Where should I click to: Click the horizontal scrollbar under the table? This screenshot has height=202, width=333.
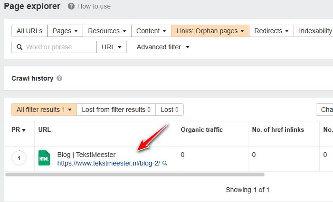coord(135,174)
